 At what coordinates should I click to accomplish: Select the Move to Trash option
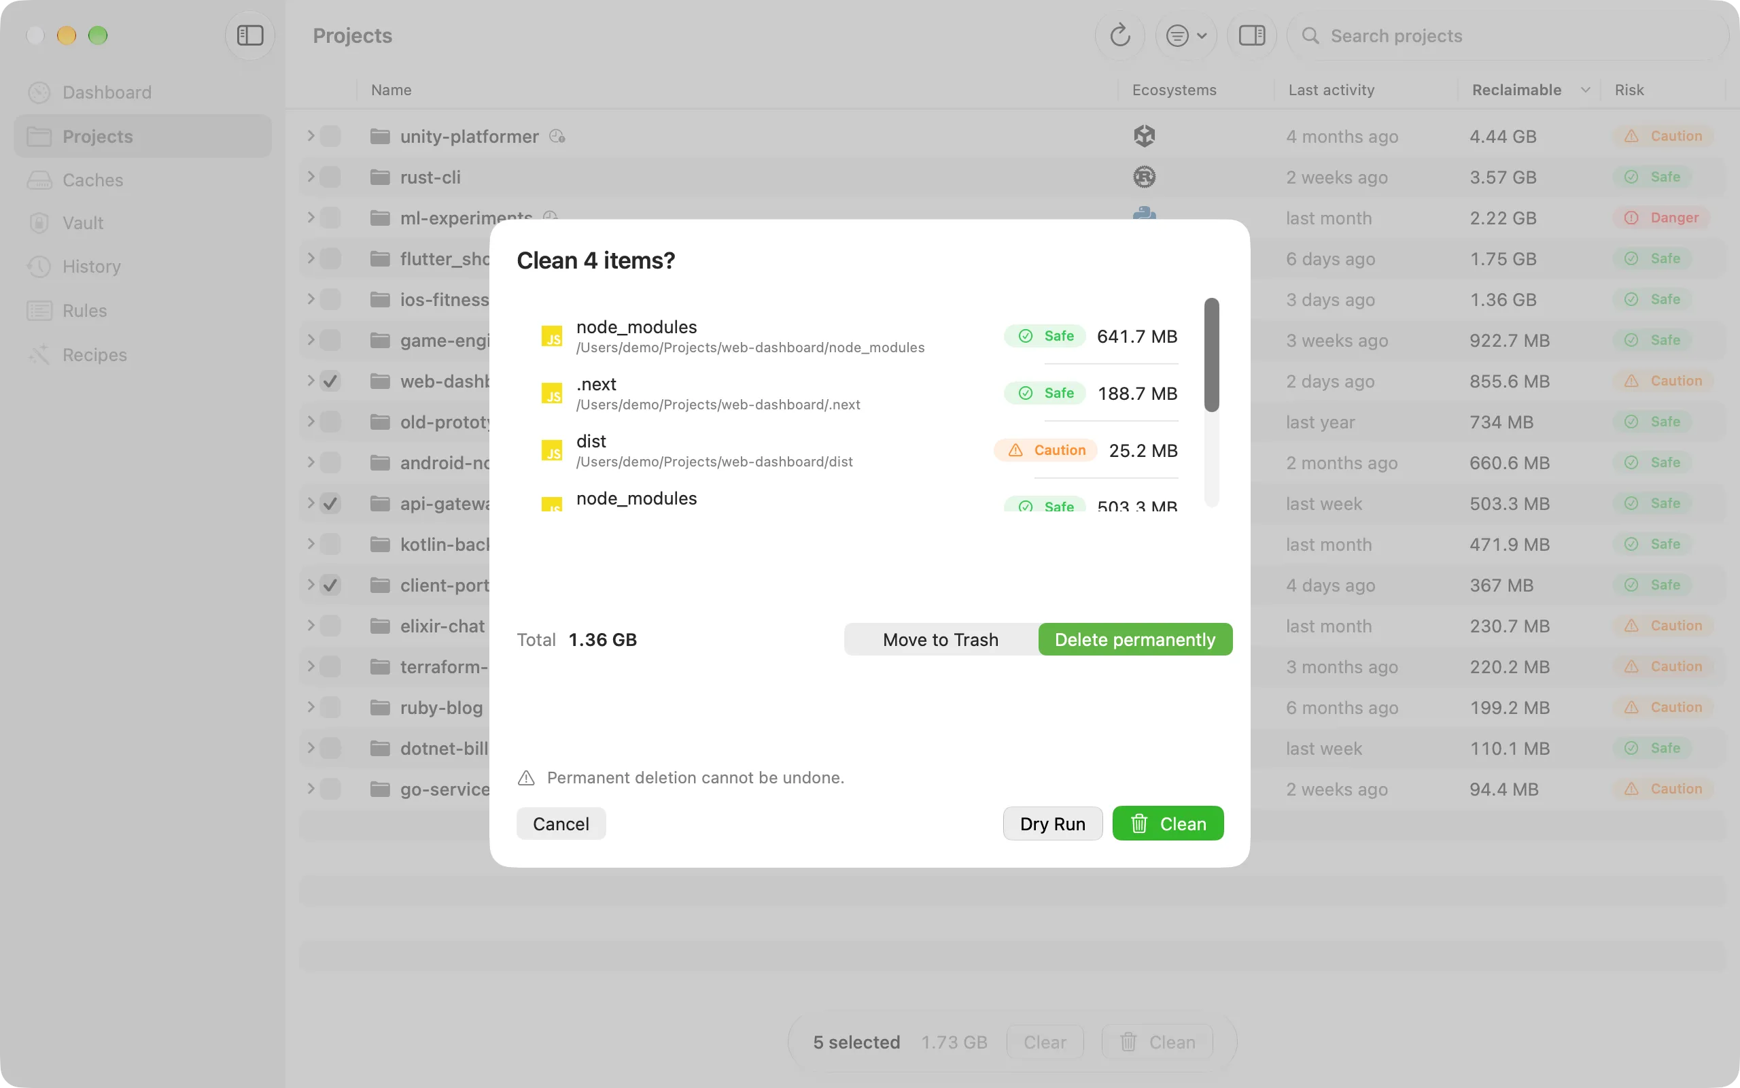[x=941, y=640]
